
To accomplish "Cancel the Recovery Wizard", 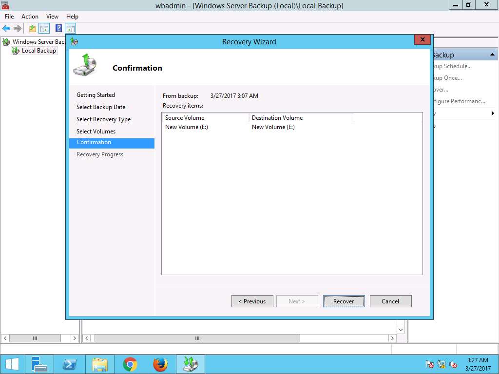I will tap(390, 301).
